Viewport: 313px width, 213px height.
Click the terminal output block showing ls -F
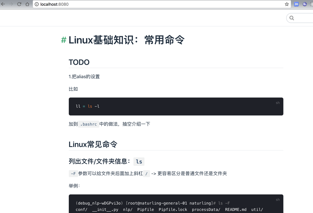(x=176, y=206)
